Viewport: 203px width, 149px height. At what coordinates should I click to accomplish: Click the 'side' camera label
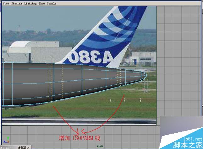(x=100, y=146)
